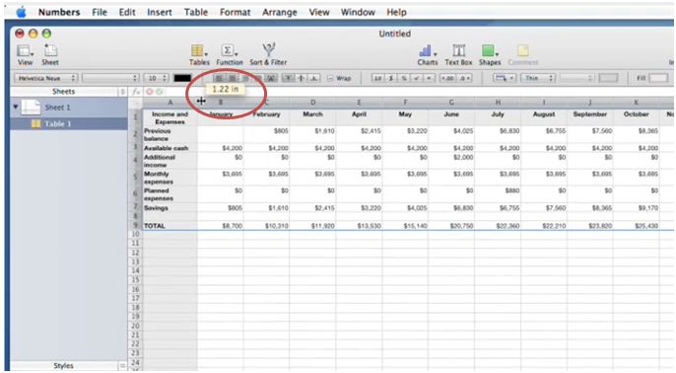676x373 pixels.
Task: Apply number format 1.0 button
Action: coord(377,78)
